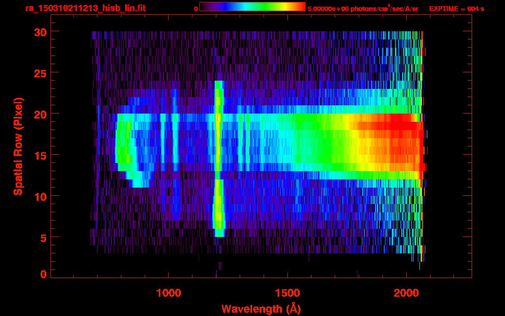The width and height of the screenshot is (505, 316).
Task: Click the rainbow color scale bar
Action: tap(252, 7)
